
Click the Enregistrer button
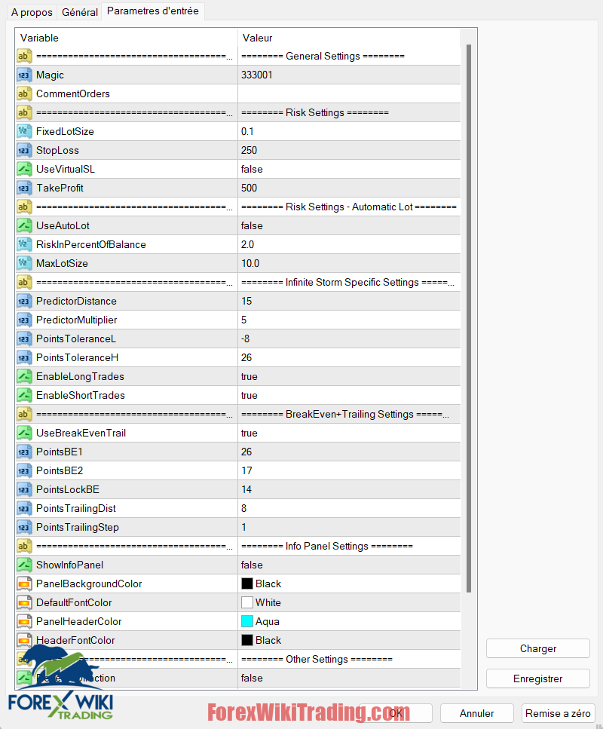pyautogui.click(x=538, y=678)
